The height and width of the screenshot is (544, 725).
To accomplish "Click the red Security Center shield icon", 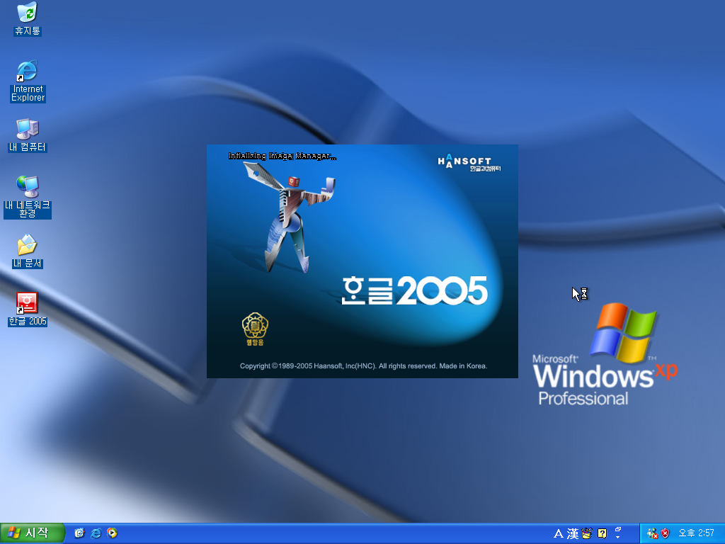I will click(665, 534).
